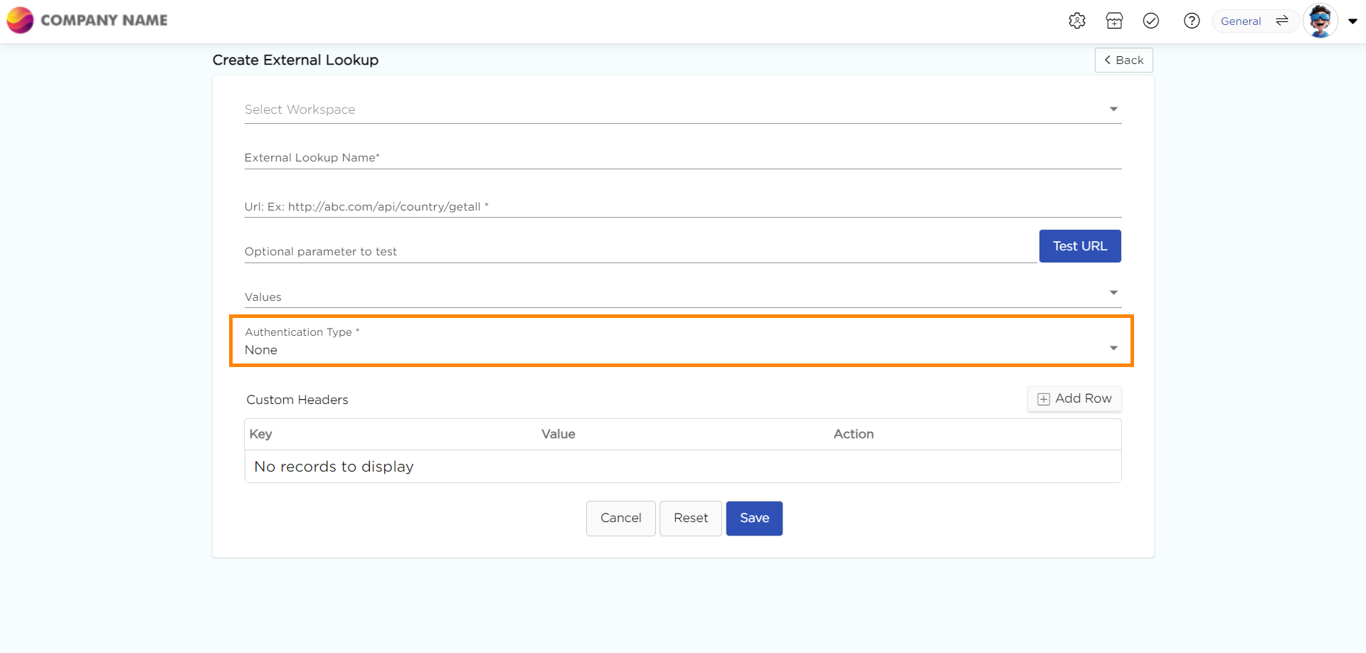Screen dimensions: 1366x653
Task: Click the company logo icon
Action: 20,20
